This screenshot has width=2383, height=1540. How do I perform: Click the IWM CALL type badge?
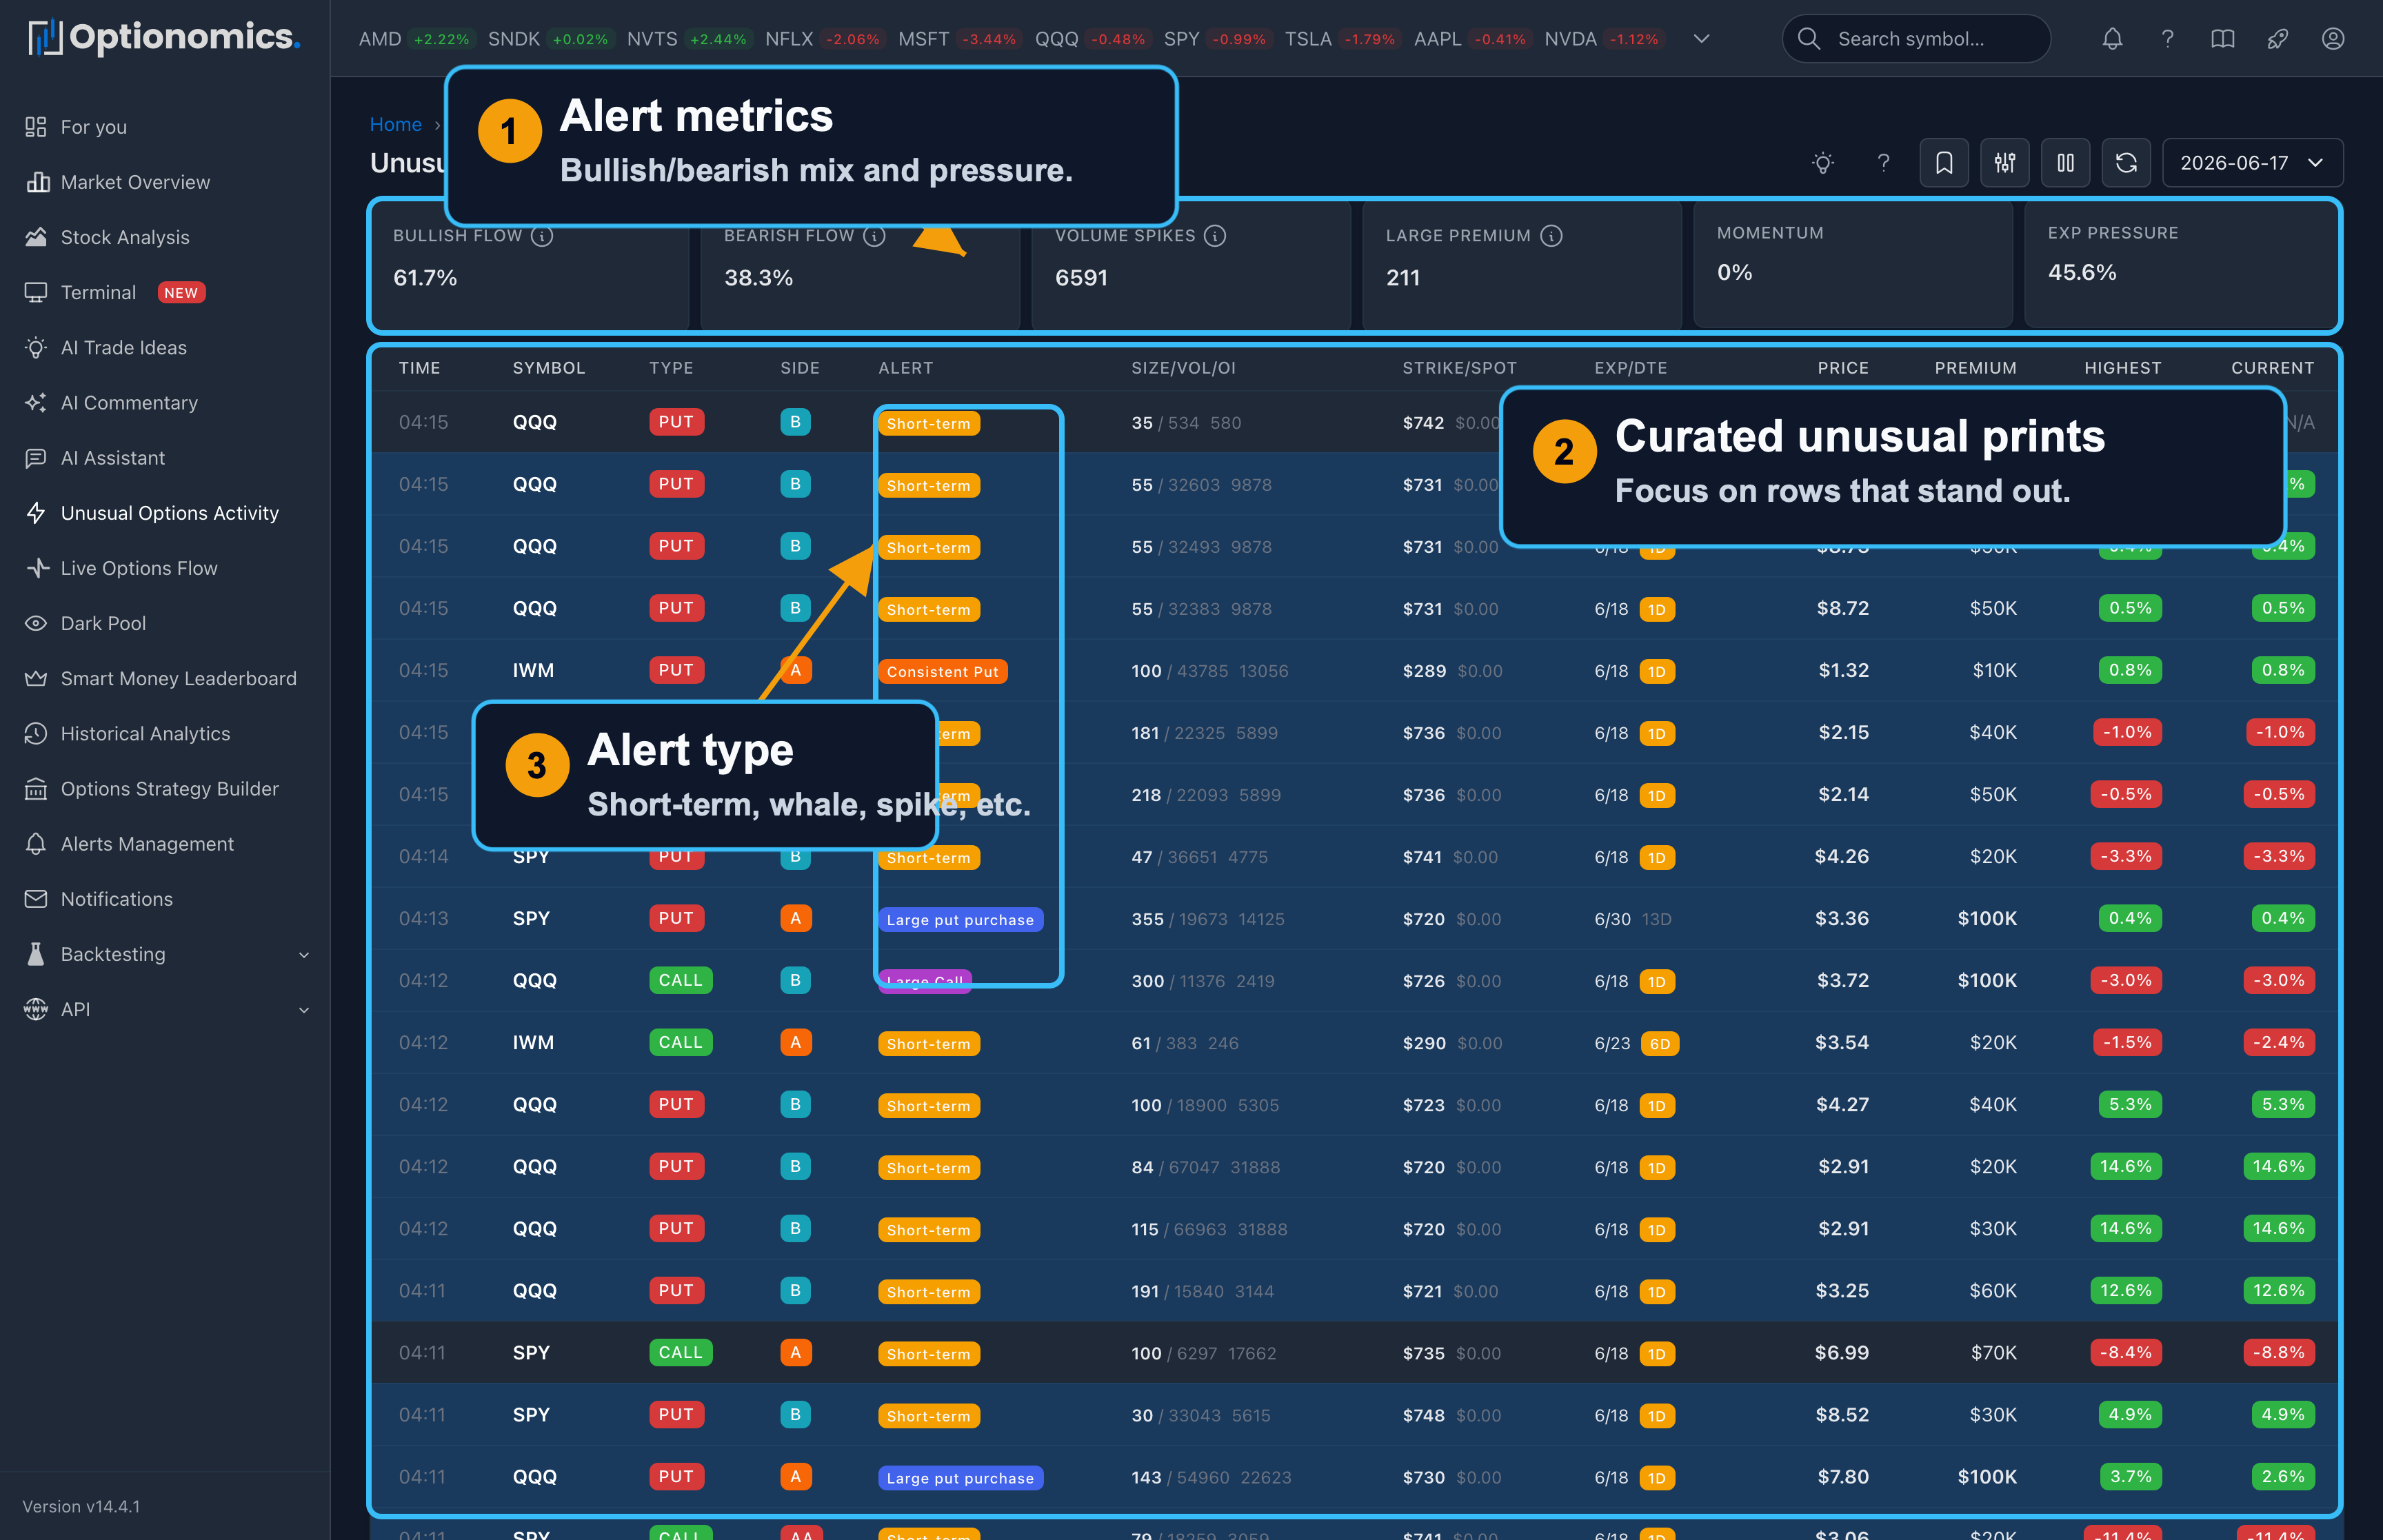(x=680, y=1042)
